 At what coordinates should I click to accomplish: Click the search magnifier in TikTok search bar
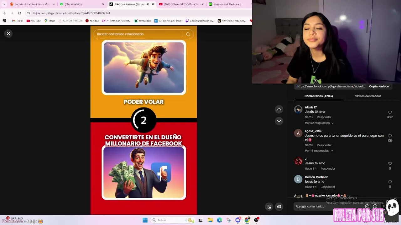click(188, 34)
